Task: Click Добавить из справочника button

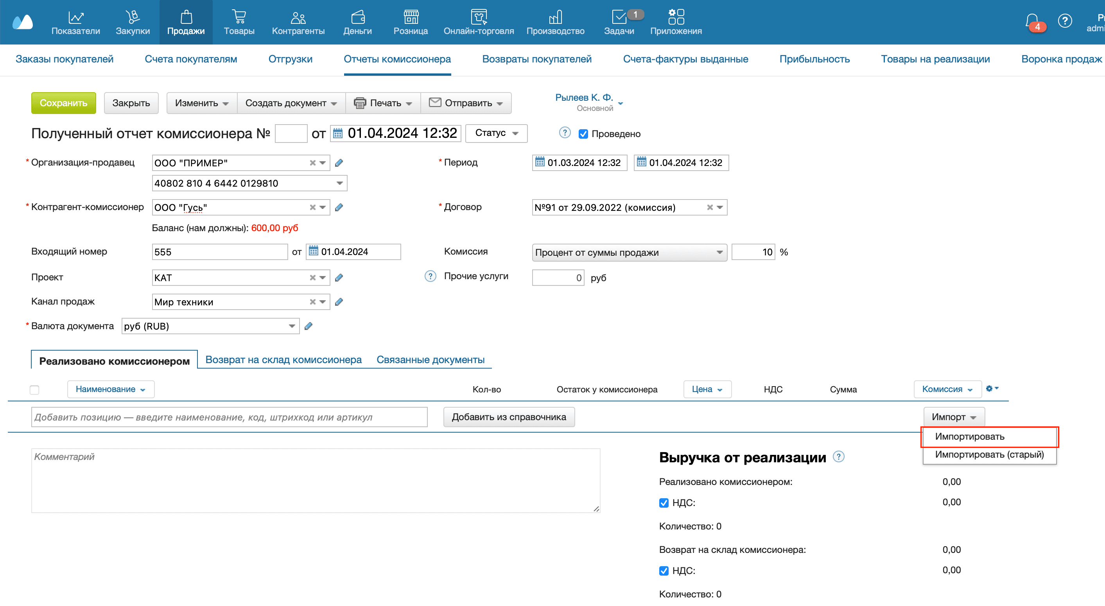Action: (x=509, y=417)
